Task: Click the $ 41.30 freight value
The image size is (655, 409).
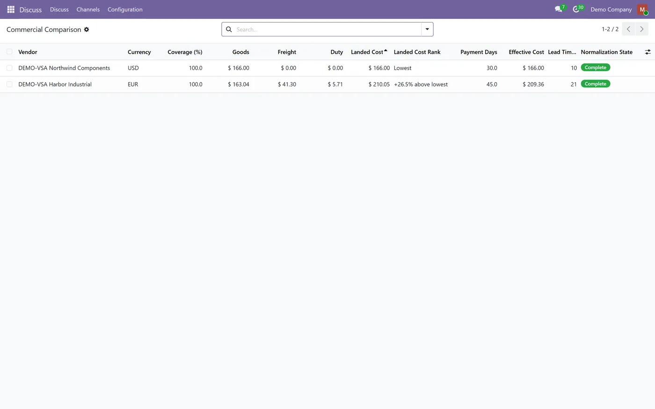Action: pos(287,84)
